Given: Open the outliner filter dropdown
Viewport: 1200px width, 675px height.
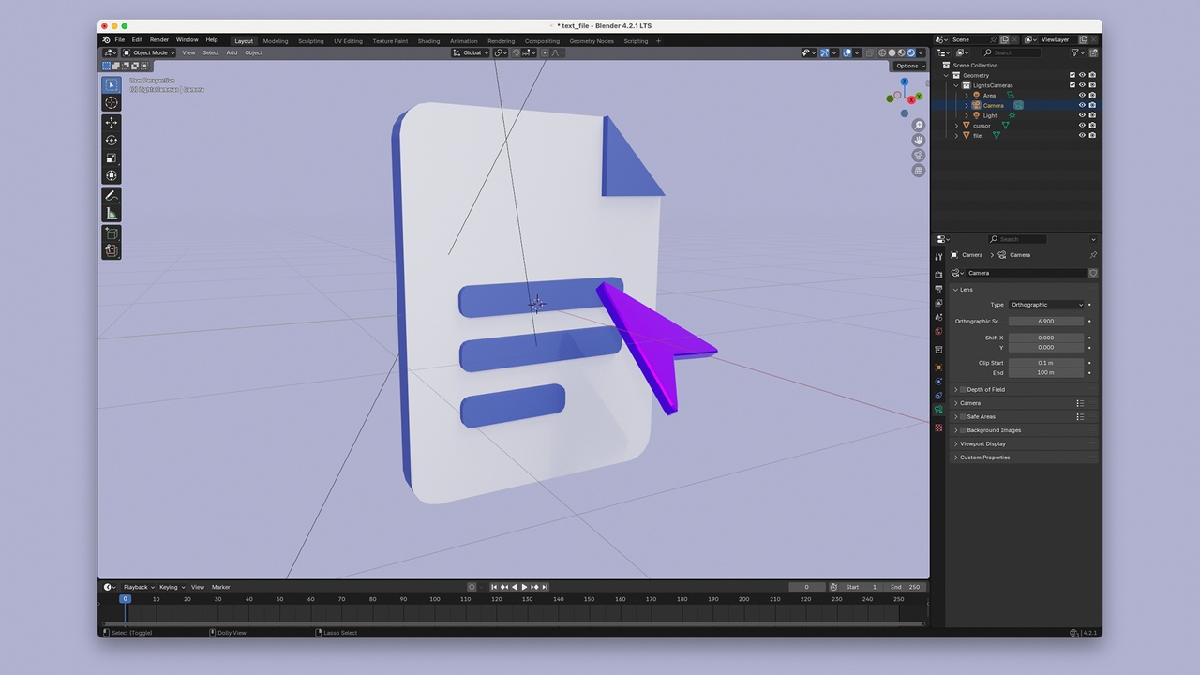Looking at the screenshot, I should [x=1076, y=52].
